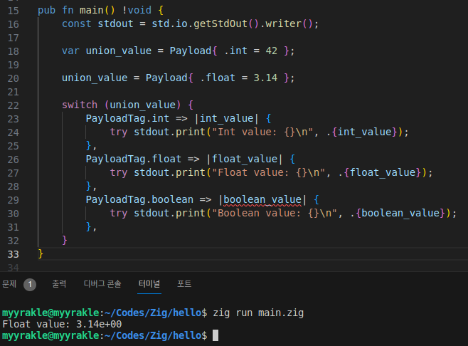468x346 pixels.
Task: Click the terminal cursor at the prompt
Action: tap(216, 335)
